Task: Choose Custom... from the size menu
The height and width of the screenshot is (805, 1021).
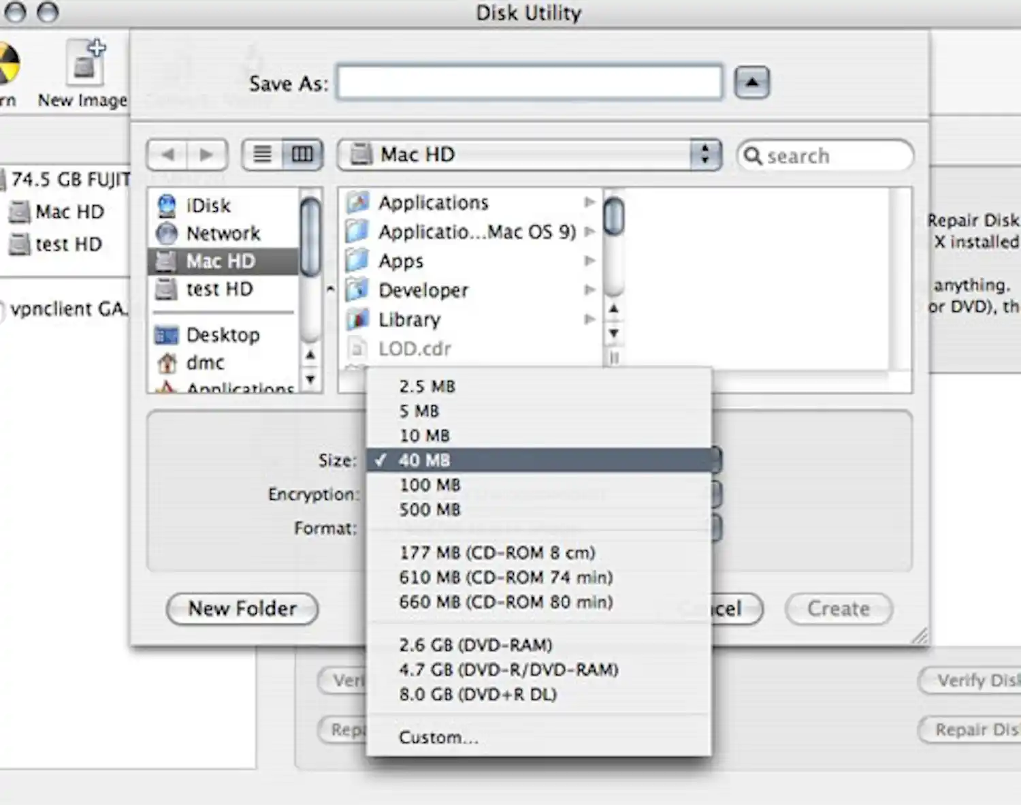Action: pyautogui.click(x=438, y=737)
